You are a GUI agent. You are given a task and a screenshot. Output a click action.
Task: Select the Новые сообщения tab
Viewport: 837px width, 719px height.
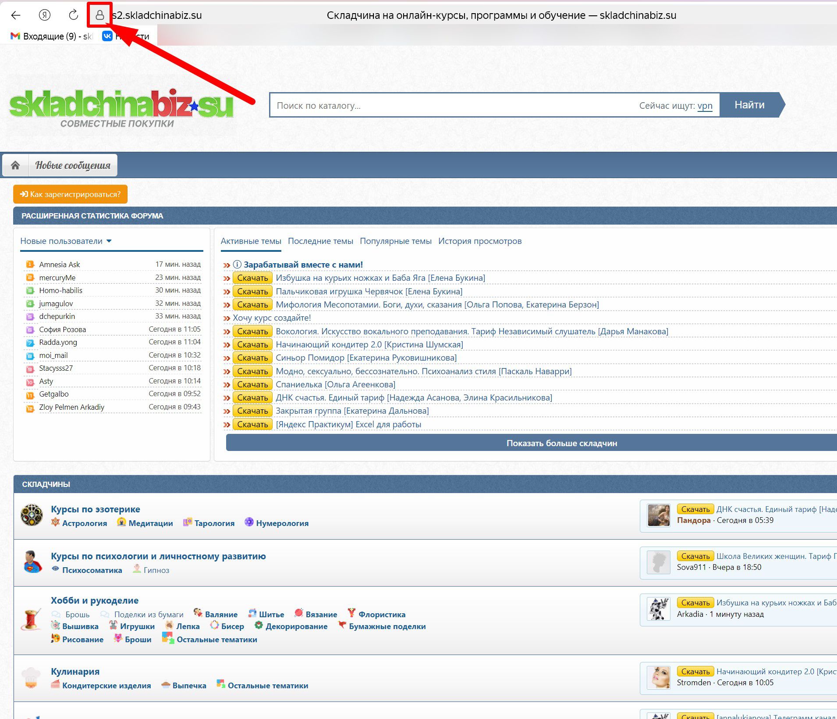click(73, 165)
